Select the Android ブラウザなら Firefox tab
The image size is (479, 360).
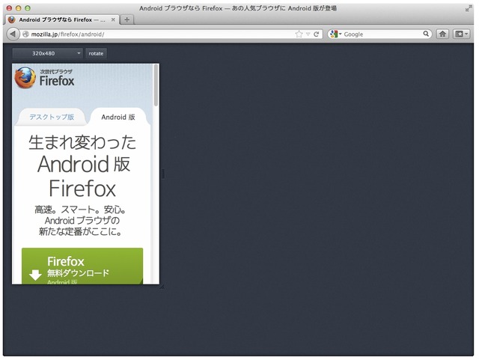pos(62,19)
